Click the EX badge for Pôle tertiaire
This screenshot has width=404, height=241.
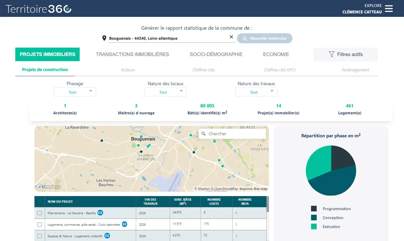100,213
